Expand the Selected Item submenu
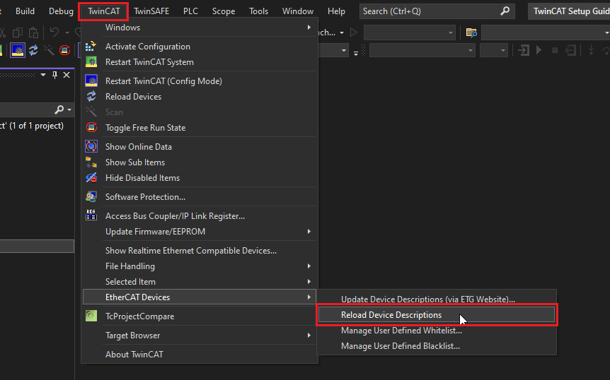The image size is (610, 380). point(199,281)
